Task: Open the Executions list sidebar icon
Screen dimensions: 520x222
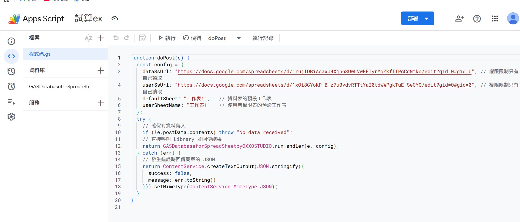Action: click(x=11, y=102)
